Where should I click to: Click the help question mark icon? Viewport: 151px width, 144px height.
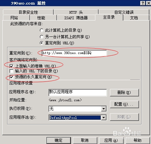click(x=143, y=3)
